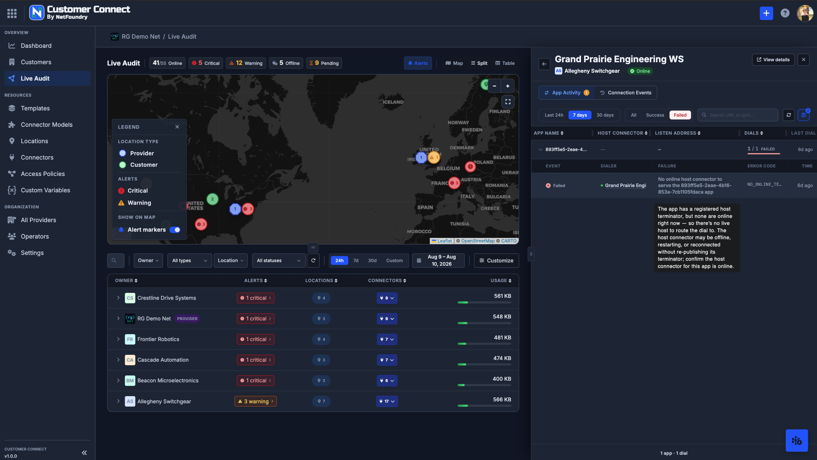Screen dimensions: 817x460
Task: Open the All statuses dropdown
Action: pos(279,260)
